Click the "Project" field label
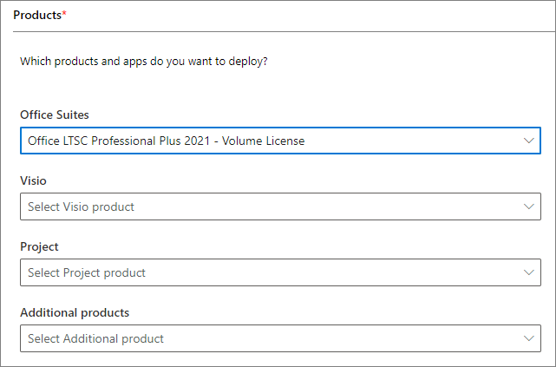This screenshot has width=556, height=367. pos(39,246)
